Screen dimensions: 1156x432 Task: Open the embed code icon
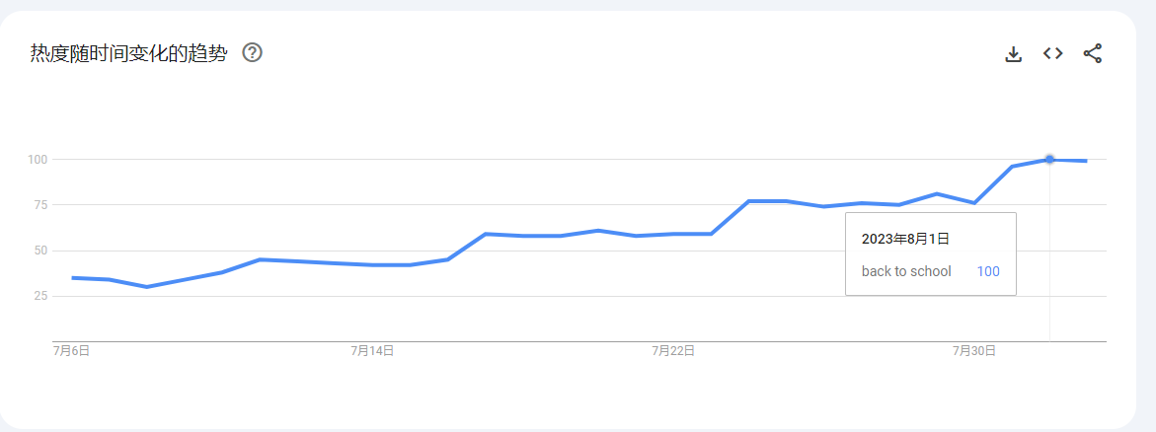pyautogui.click(x=1052, y=54)
